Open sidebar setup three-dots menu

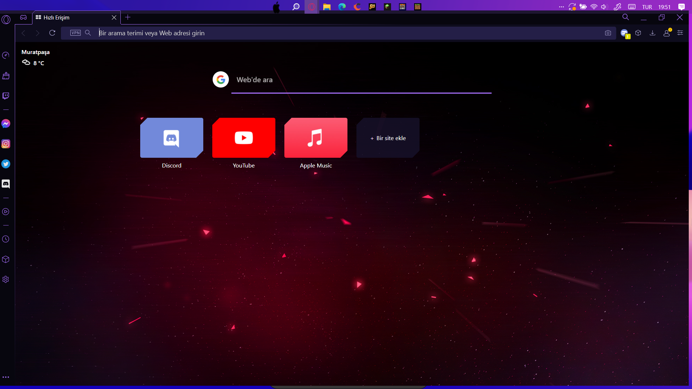[6, 377]
